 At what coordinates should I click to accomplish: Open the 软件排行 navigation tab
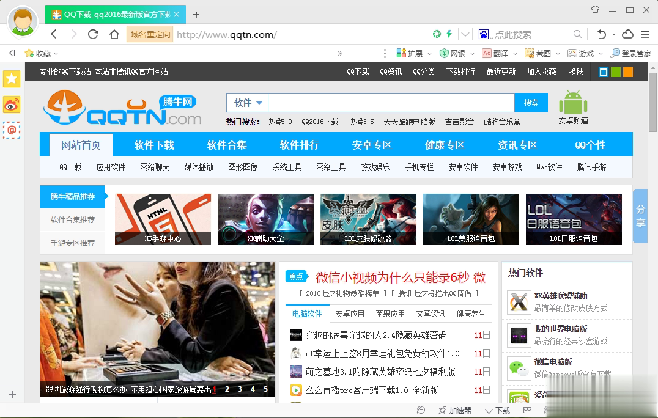click(x=299, y=145)
